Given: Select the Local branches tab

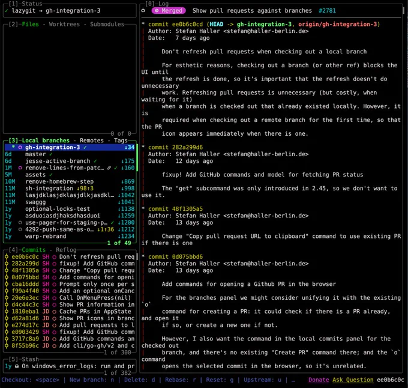Looking at the screenshot, I should click(46, 141).
